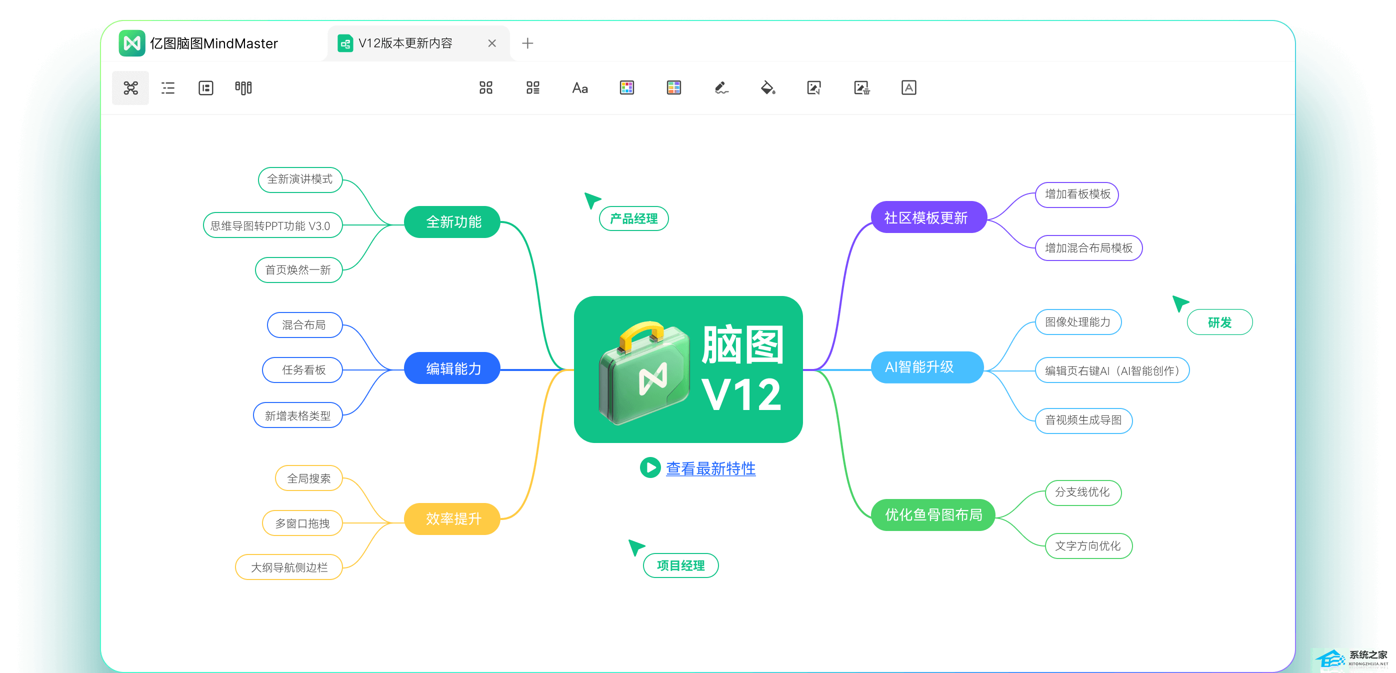Screen dimensions: 1396x673
Task: Click the 产品经理 collaborator label
Action: [633, 218]
